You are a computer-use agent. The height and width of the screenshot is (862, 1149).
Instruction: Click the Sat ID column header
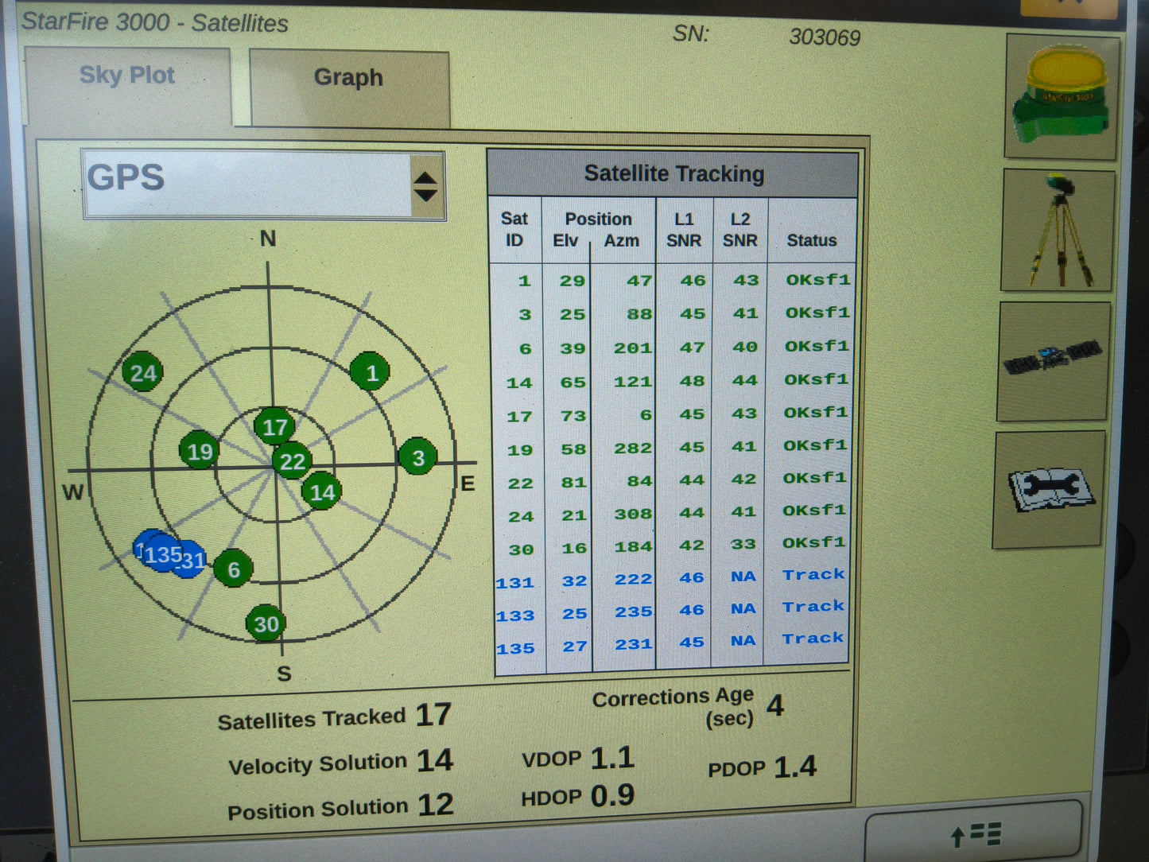coord(514,230)
